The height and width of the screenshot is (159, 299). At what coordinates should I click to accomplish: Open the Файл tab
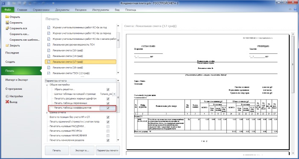point(8,9)
